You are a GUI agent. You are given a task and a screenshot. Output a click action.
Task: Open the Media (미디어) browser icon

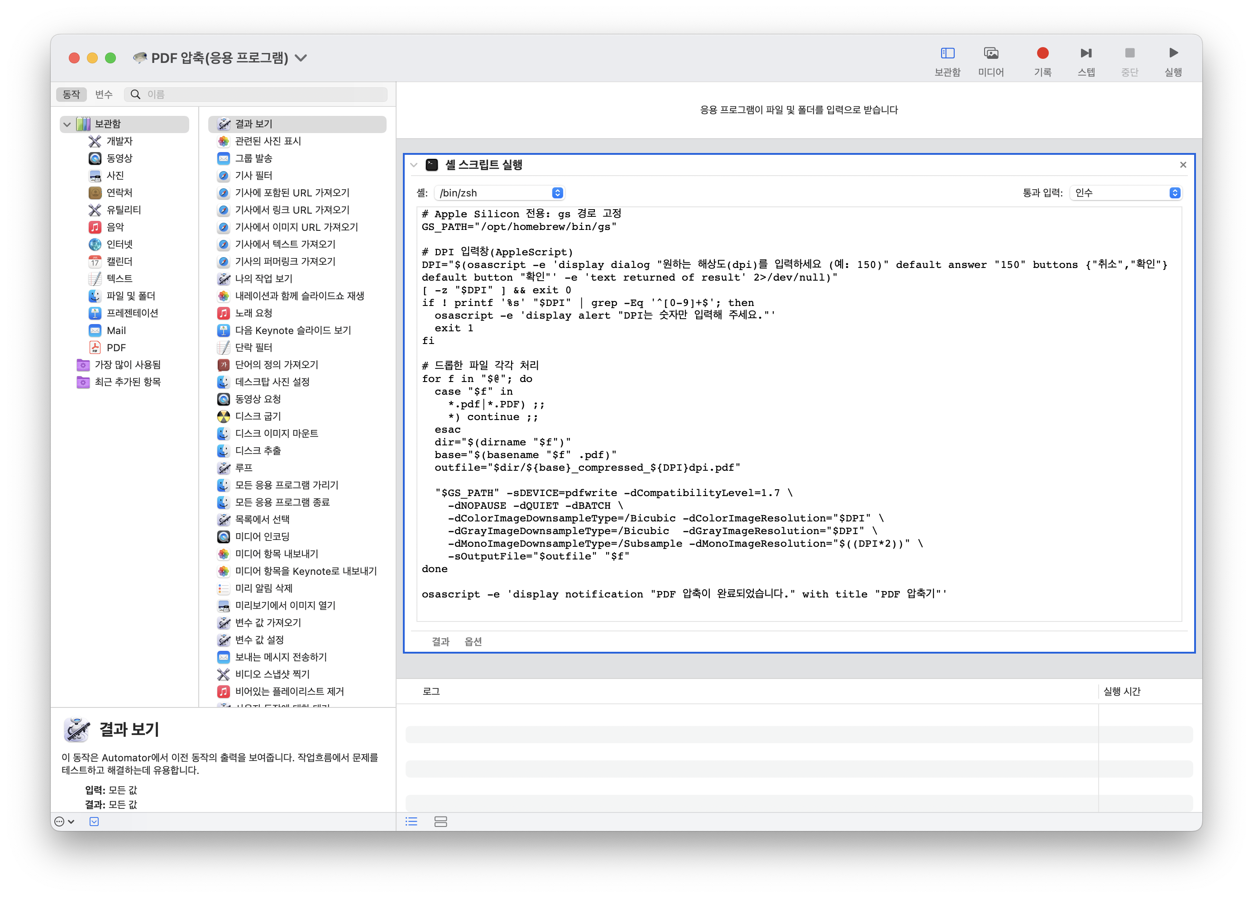tap(990, 53)
